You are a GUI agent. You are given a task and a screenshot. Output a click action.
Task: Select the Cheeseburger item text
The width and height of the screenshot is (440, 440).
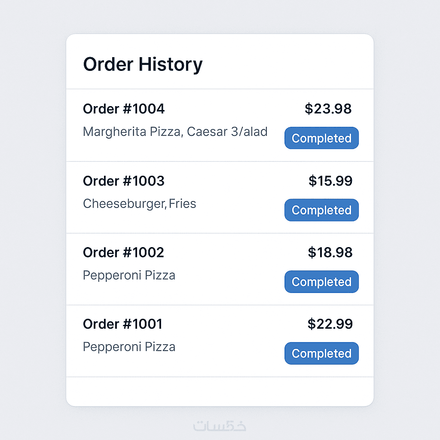(123, 204)
